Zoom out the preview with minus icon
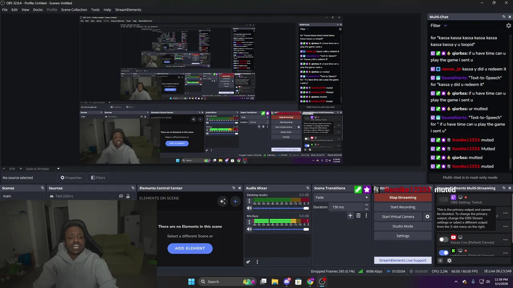 4,169
